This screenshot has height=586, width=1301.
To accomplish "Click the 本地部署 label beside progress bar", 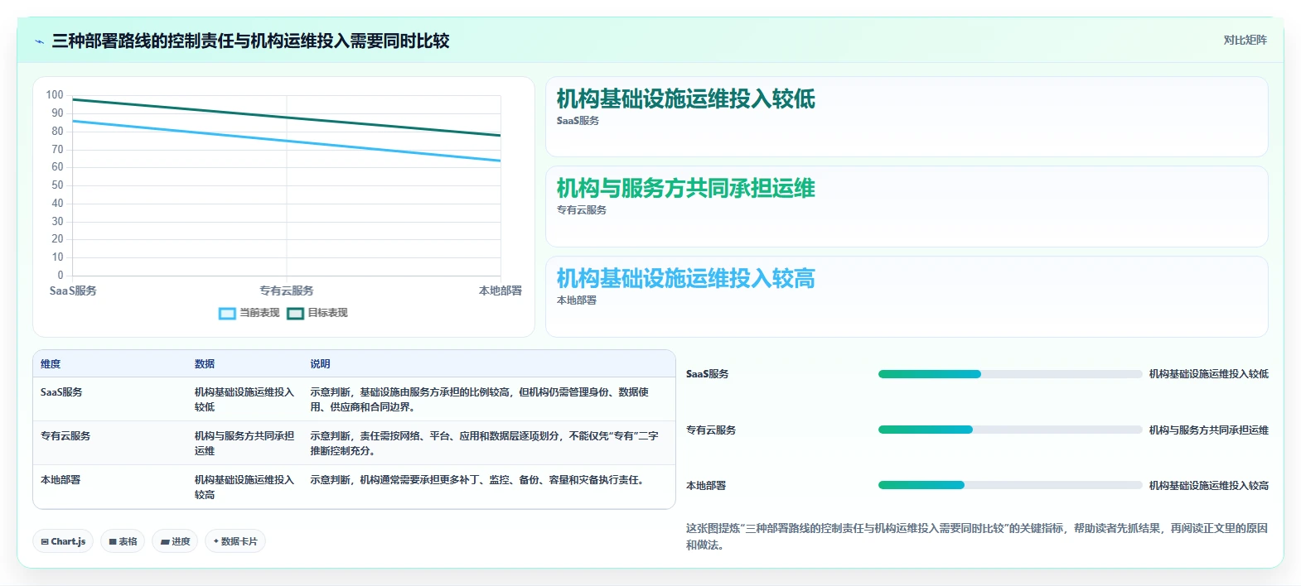I will (x=706, y=486).
